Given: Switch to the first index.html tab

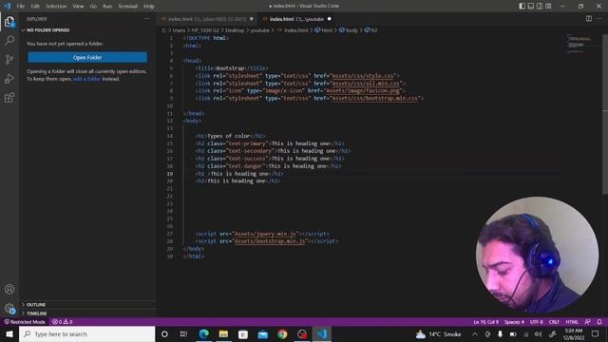Looking at the screenshot, I should [207, 19].
